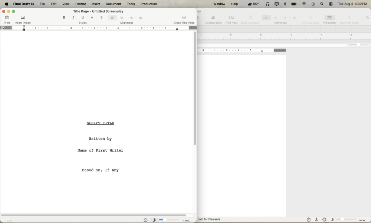Click the timer icon in Title Page status bar

[x=145, y=220]
